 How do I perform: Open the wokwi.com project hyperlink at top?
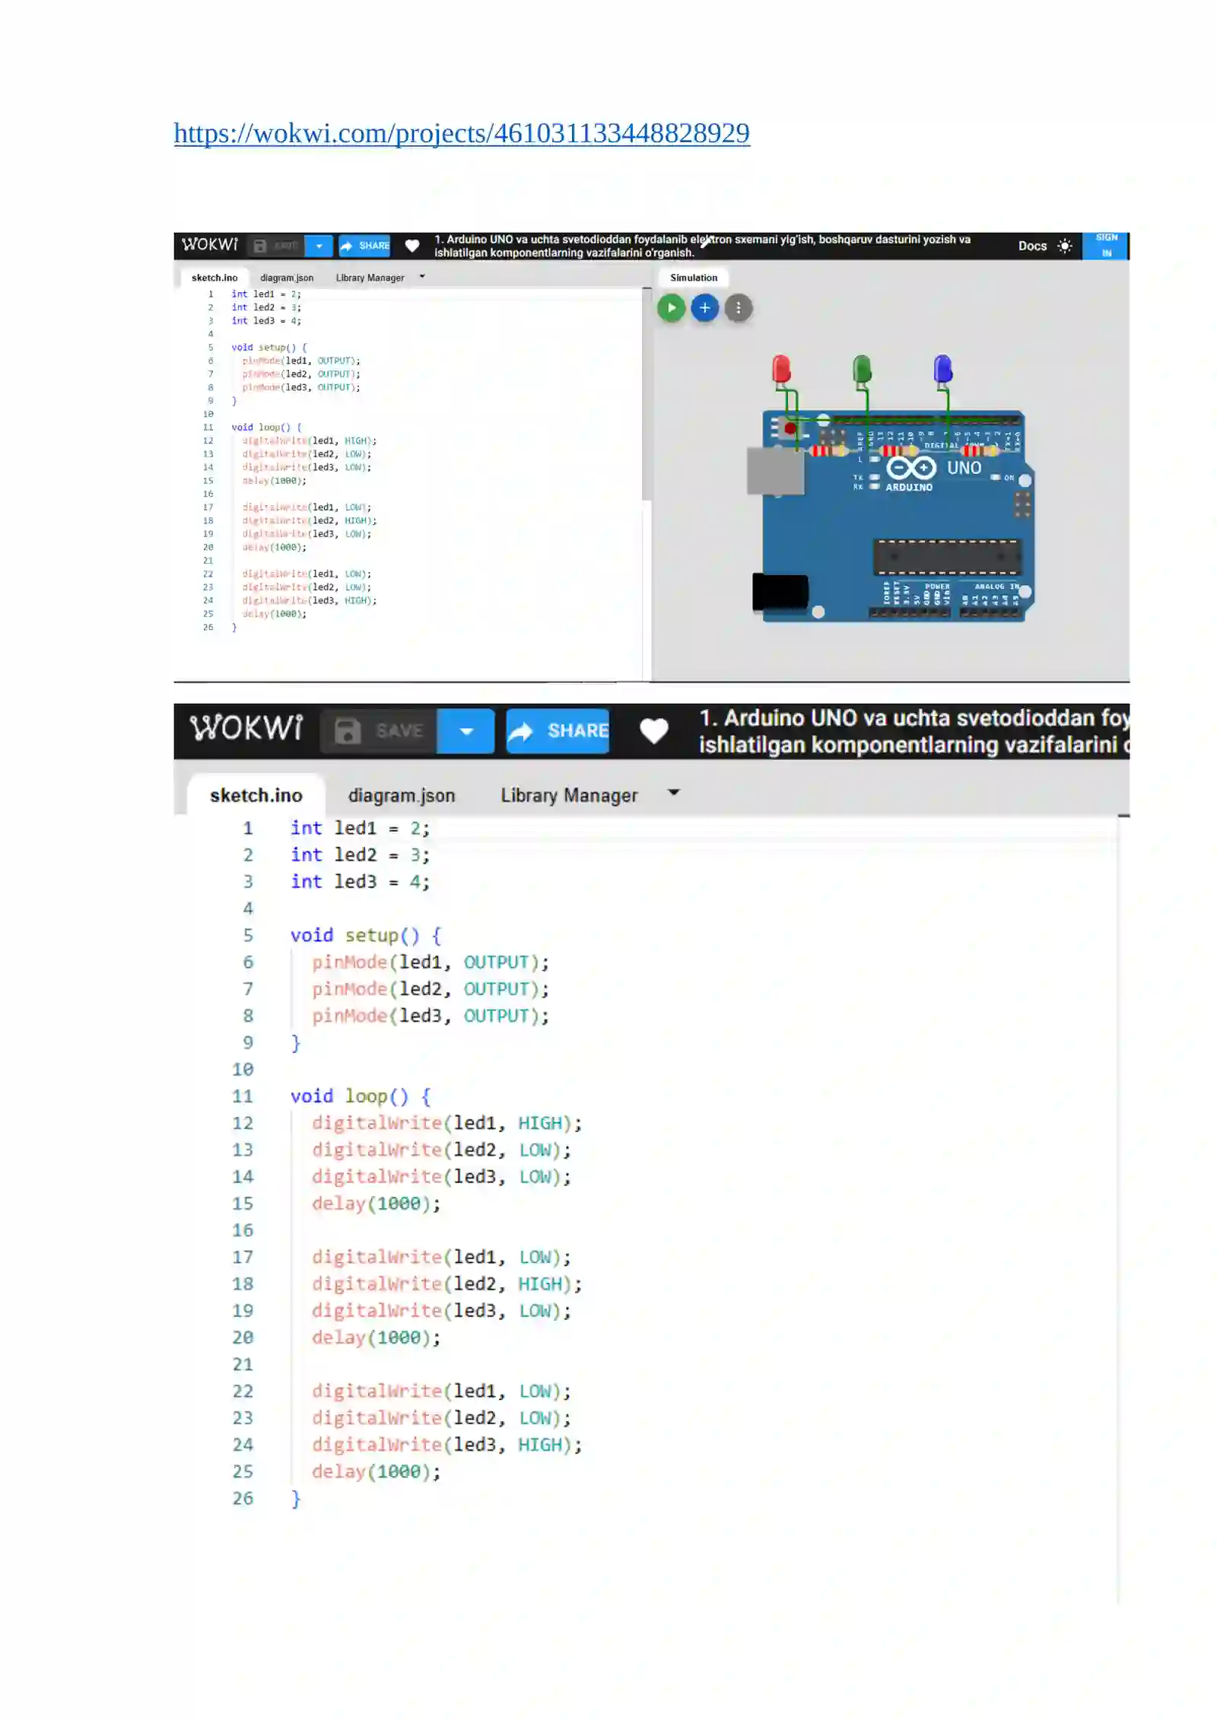(461, 133)
